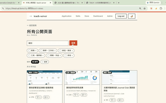This screenshot has height=103, width=166.
Task: Select the 熱門 sort radio button
Action: 35,62
